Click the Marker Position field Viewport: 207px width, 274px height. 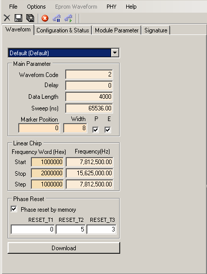[39, 128]
